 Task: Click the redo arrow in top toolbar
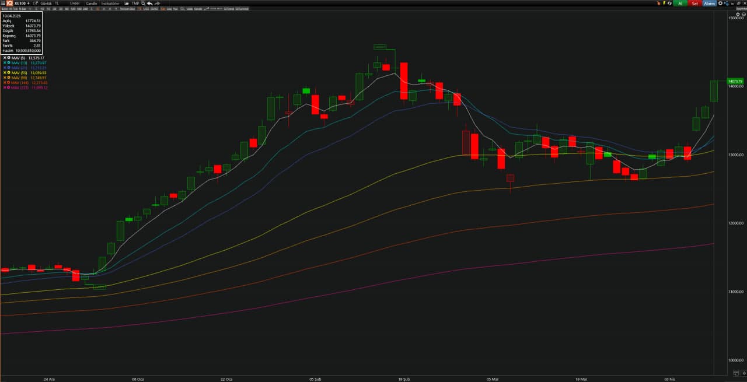157,3
